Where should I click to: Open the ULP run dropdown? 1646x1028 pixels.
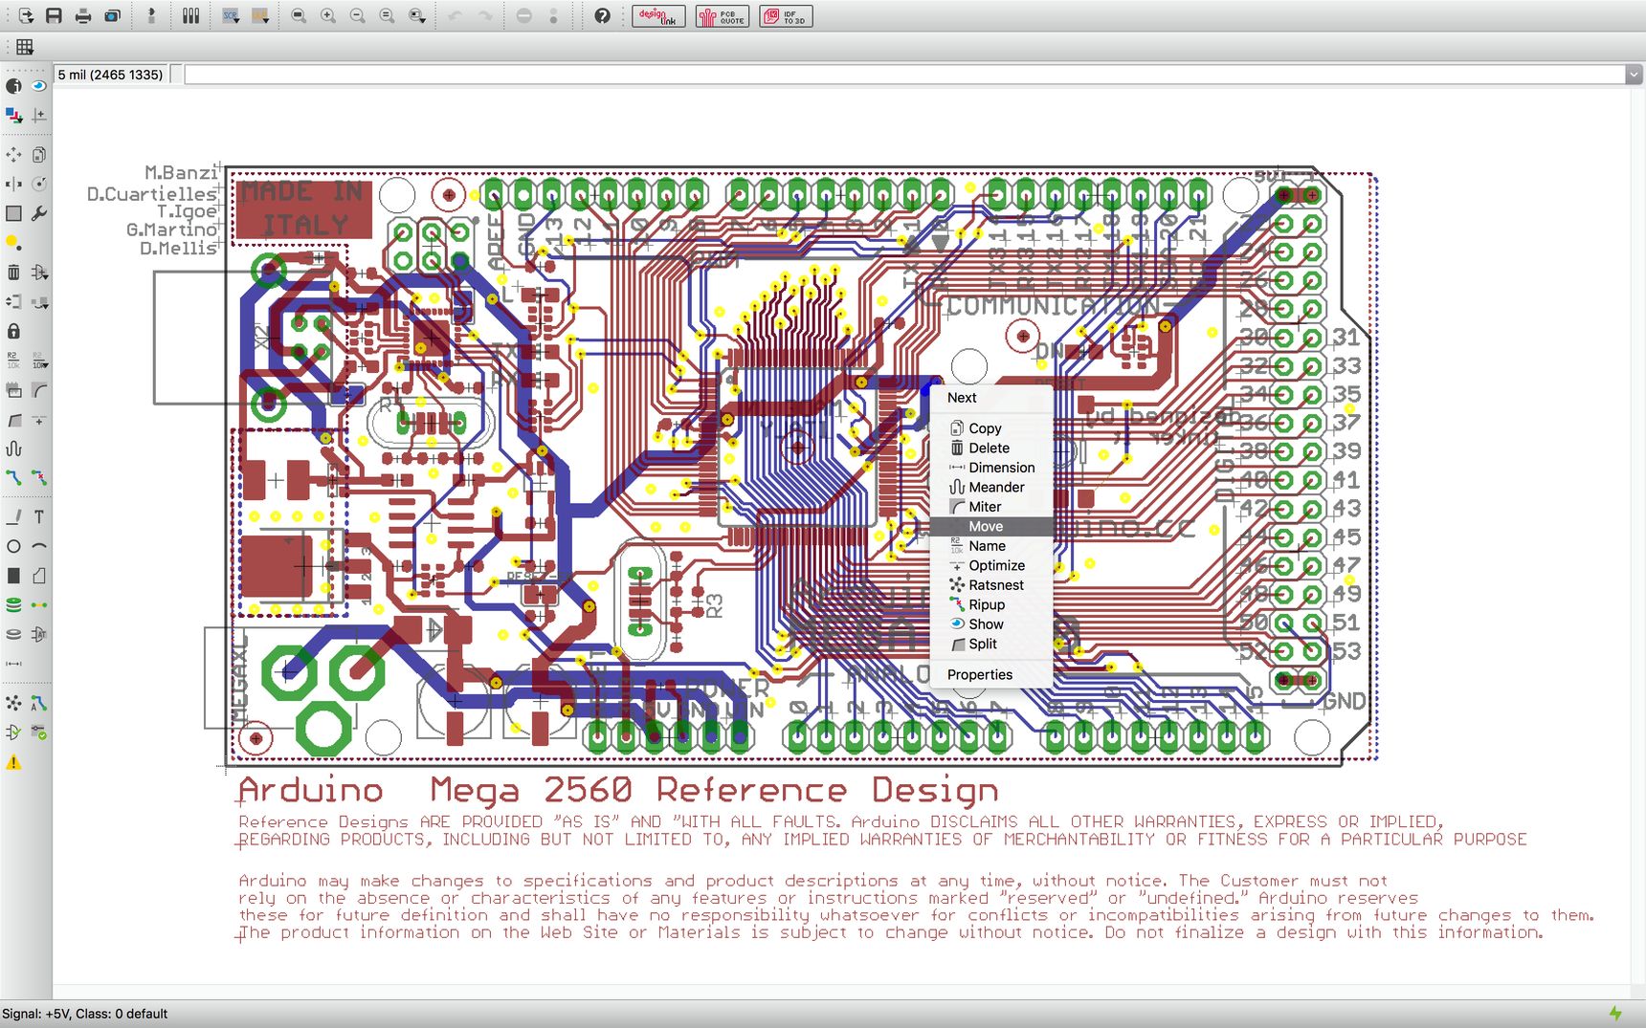(x=259, y=15)
